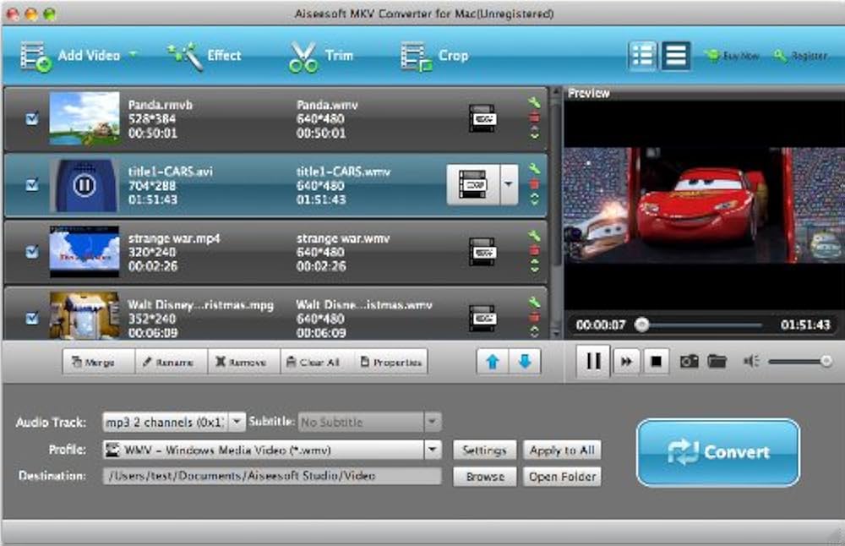Switch to detailed list view icon
The width and height of the screenshot is (845, 546).
[x=643, y=56]
